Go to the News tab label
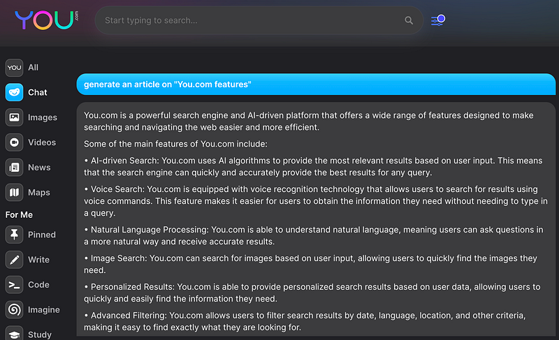The width and height of the screenshot is (559, 340). pos(39,168)
